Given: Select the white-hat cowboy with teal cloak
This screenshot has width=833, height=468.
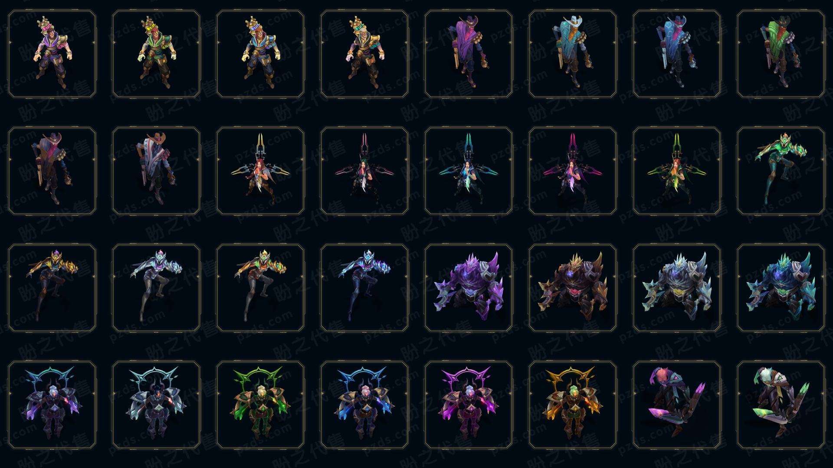Looking at the screenshot, I should [573, 54].
